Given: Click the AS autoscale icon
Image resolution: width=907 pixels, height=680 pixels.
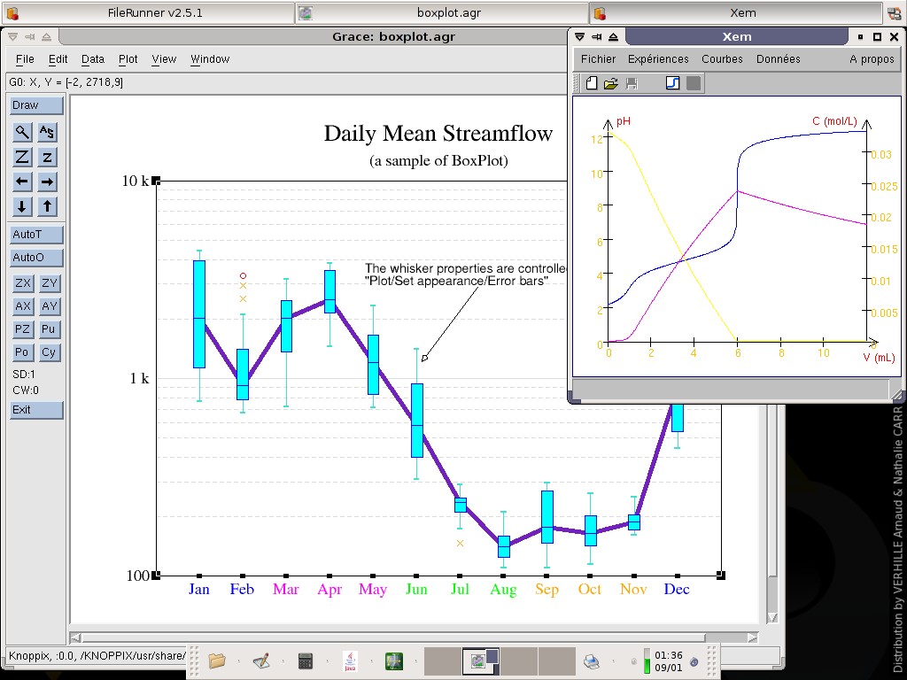Looking at the screenshot, I should coord(48,132).
